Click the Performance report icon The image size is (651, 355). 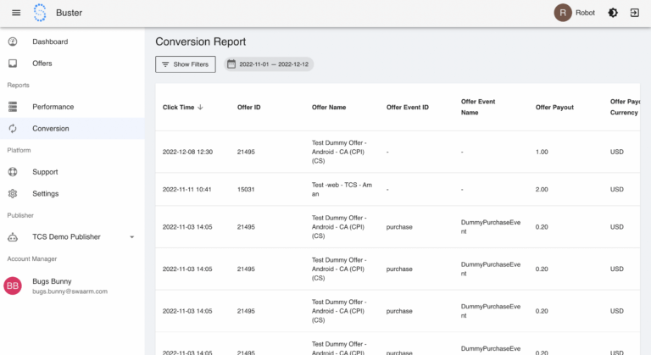click(x=13, y=107)
